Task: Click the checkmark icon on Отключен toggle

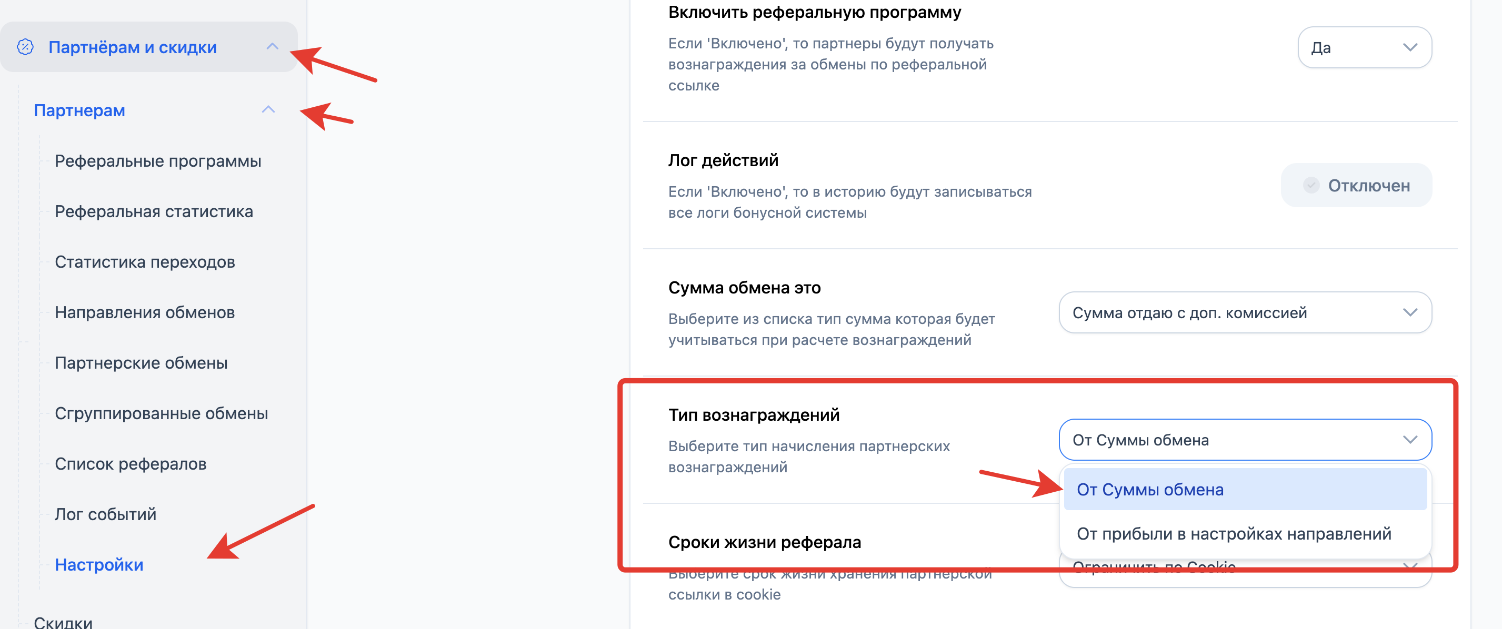Action: tap(1311, 186)
